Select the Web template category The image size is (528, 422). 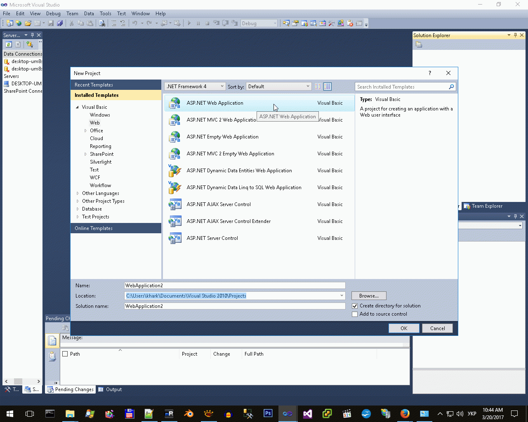[x=95, y=123]
